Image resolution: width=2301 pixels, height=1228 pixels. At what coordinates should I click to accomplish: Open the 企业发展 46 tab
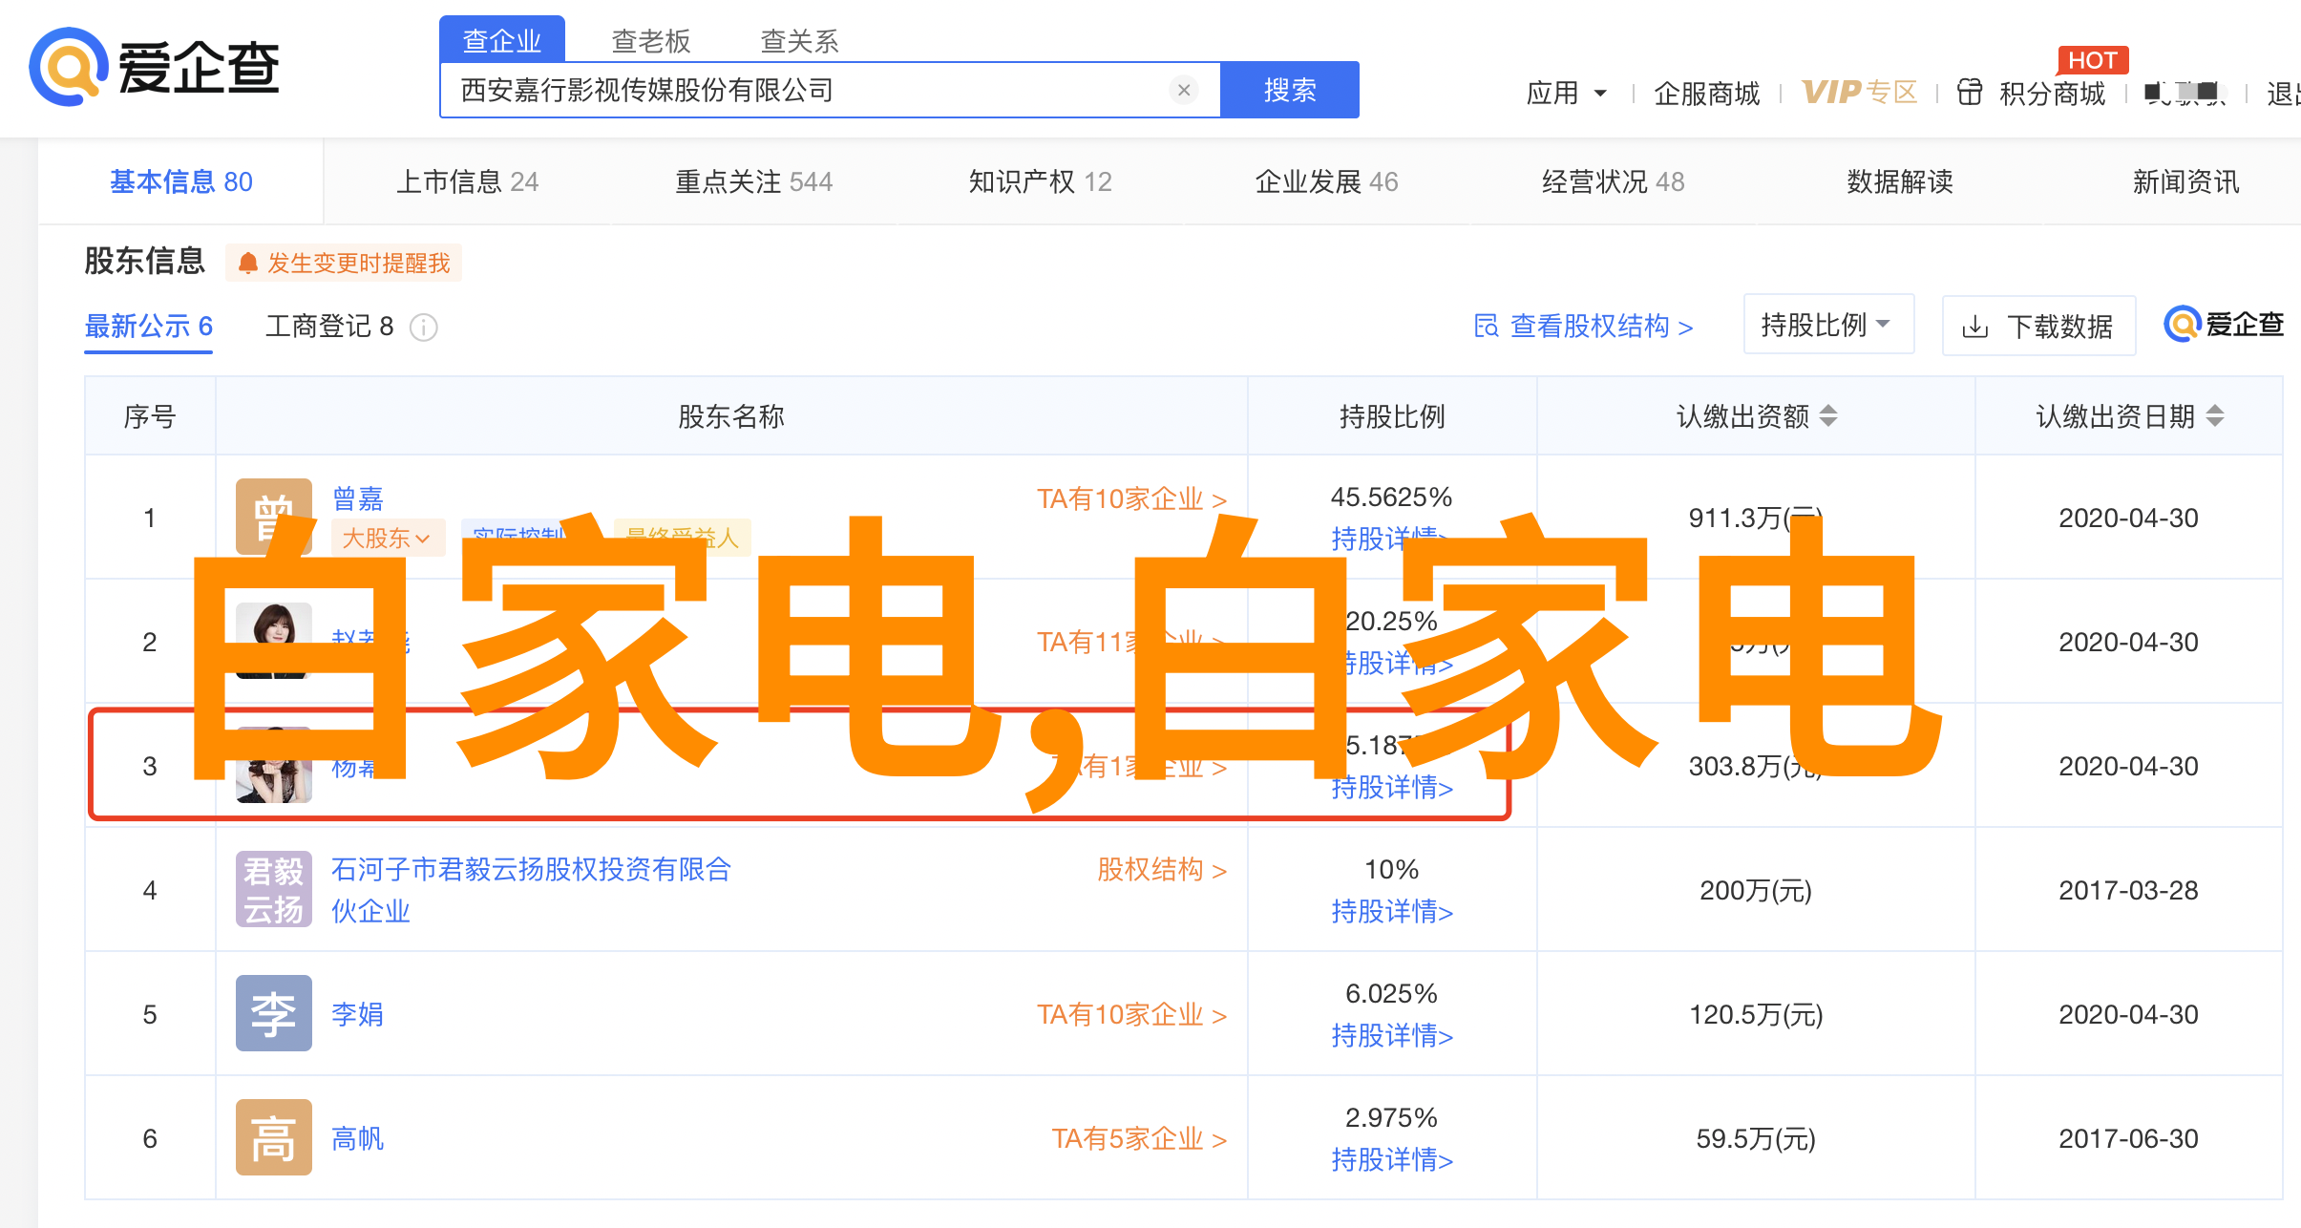click(1327, 181)
